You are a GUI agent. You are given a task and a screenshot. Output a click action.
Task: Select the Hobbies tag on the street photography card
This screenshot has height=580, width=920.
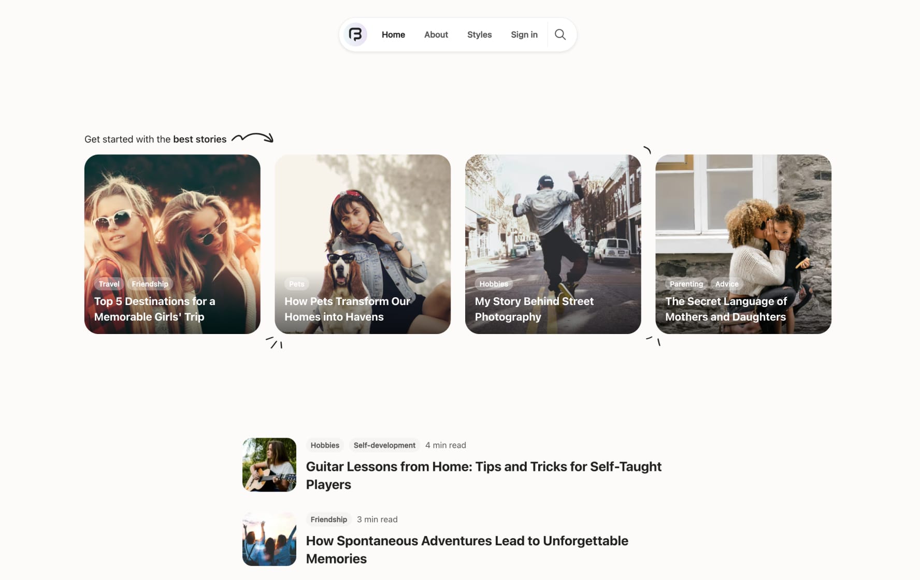pyautogui.click(x=494, y=284)
